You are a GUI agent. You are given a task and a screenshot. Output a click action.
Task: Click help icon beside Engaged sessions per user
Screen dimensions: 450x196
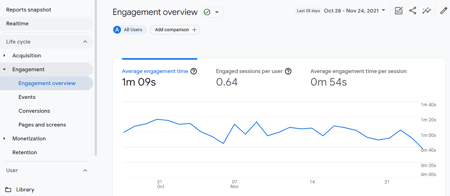[x=288, y=71]
